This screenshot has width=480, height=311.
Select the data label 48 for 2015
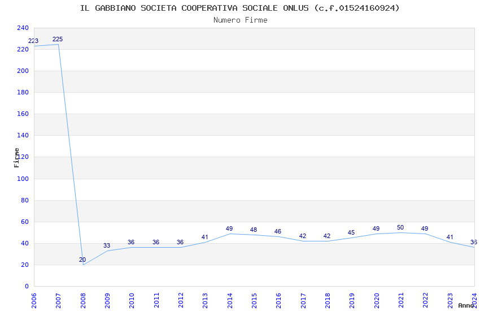[254, 230]
